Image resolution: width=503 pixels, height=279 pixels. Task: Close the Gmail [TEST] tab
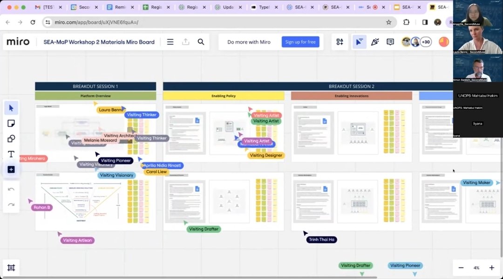point(60,7)
